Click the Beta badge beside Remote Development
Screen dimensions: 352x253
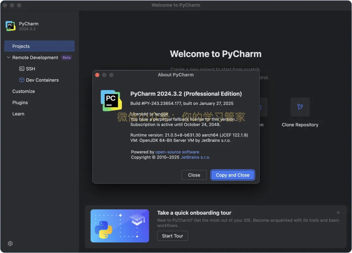point(66,57)
